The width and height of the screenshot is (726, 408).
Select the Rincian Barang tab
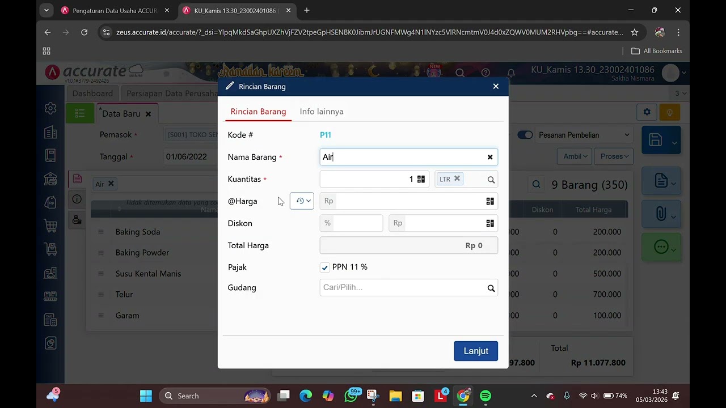(258, 112)
